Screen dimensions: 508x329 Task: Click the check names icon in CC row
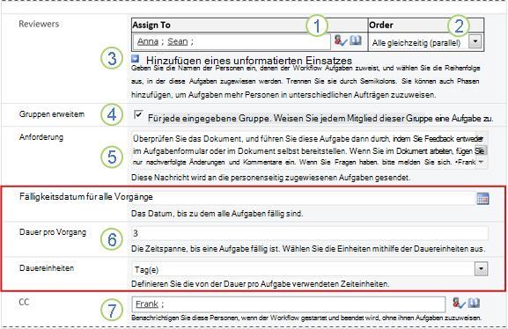tap(459, 303)
